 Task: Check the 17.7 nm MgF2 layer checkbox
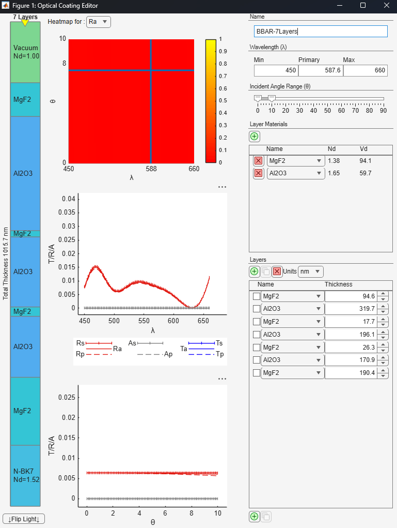pyautogui.click(x=257, y=322)
